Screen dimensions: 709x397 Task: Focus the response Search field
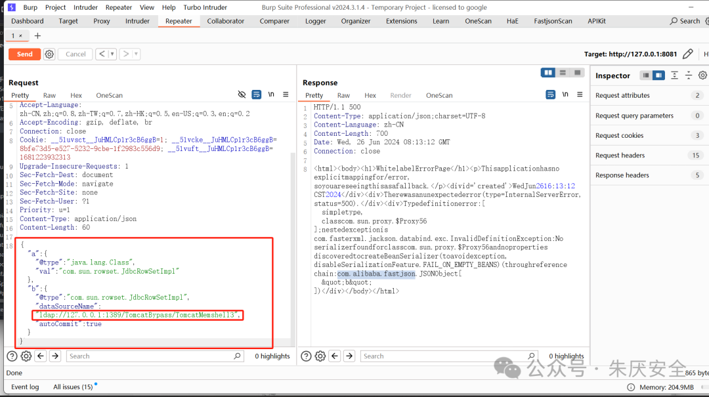[450, 356]
